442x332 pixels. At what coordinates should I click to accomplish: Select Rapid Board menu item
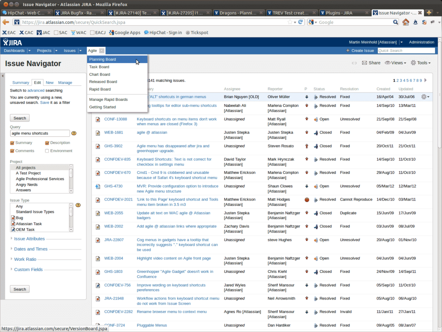(x=117, y=89)
